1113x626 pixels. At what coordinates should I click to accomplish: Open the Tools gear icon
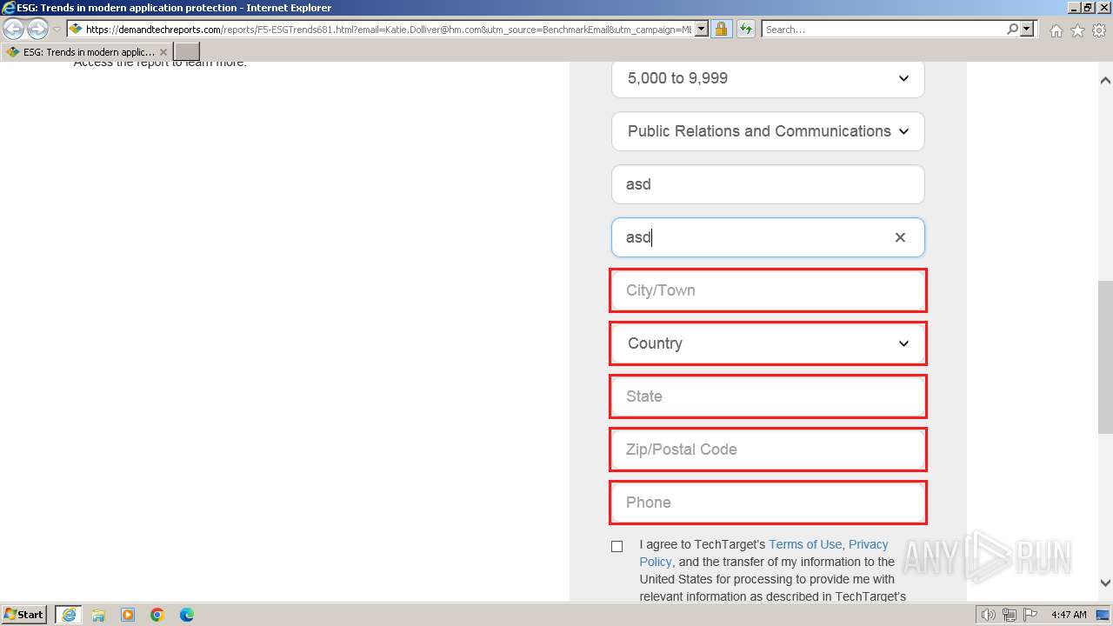click(1099, 30)
